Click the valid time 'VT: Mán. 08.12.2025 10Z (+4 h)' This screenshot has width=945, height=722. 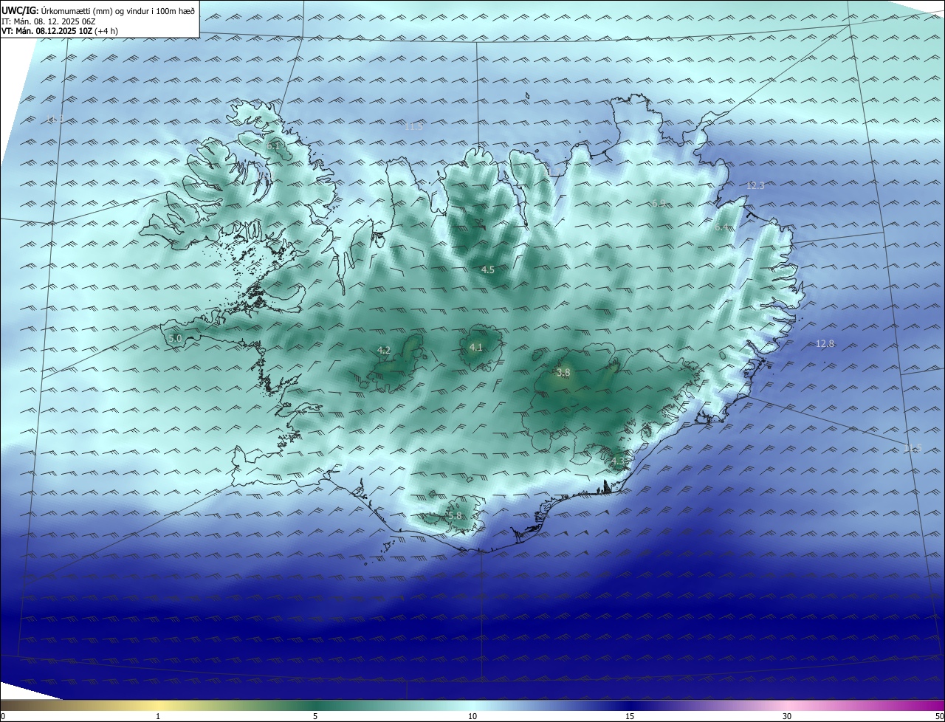pos(60,31)
